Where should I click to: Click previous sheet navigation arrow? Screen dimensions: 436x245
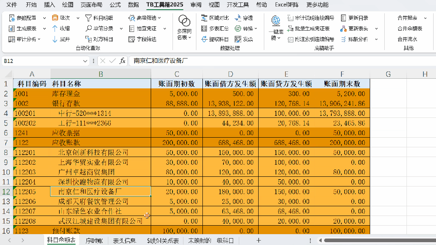pyautogui.click(x=9, y=240)
